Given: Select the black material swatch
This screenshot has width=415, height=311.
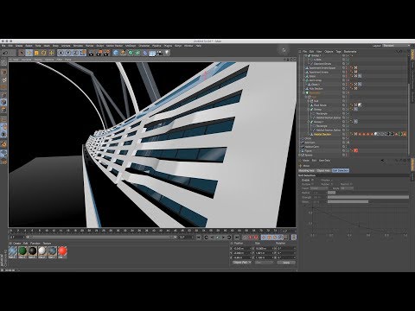Looking at the screenshot, I should click(33, 251).
